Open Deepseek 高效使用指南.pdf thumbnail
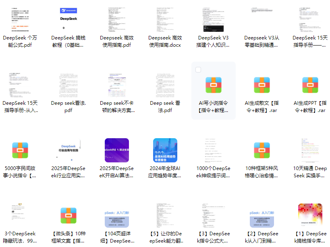This screenshot has width=330, height=247. coord(117,20)
